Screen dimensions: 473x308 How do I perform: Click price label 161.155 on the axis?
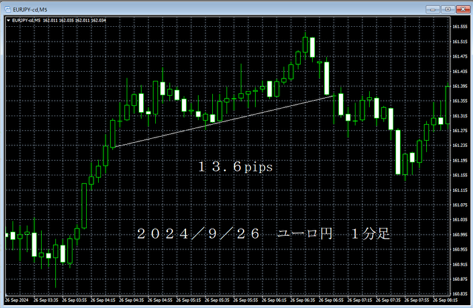460,175
